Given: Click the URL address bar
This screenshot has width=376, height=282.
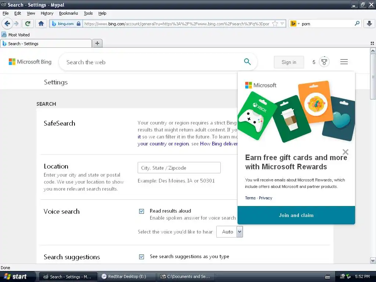Looking at the screenshot, I should click(x=177, y=23).
